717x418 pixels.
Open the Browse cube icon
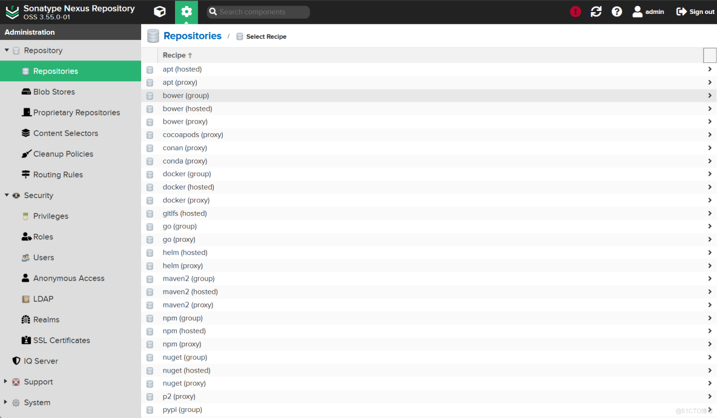pos(160,12)
